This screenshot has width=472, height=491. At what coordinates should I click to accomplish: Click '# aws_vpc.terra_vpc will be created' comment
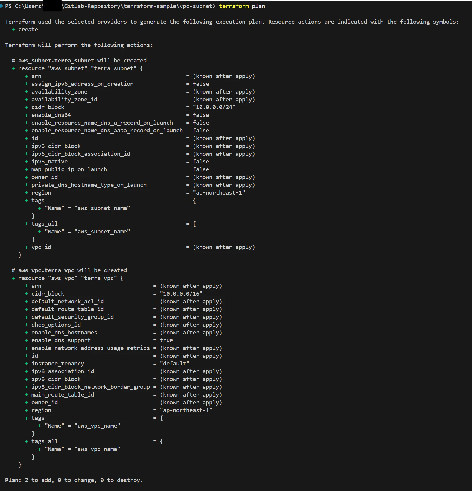click(69, 270)
